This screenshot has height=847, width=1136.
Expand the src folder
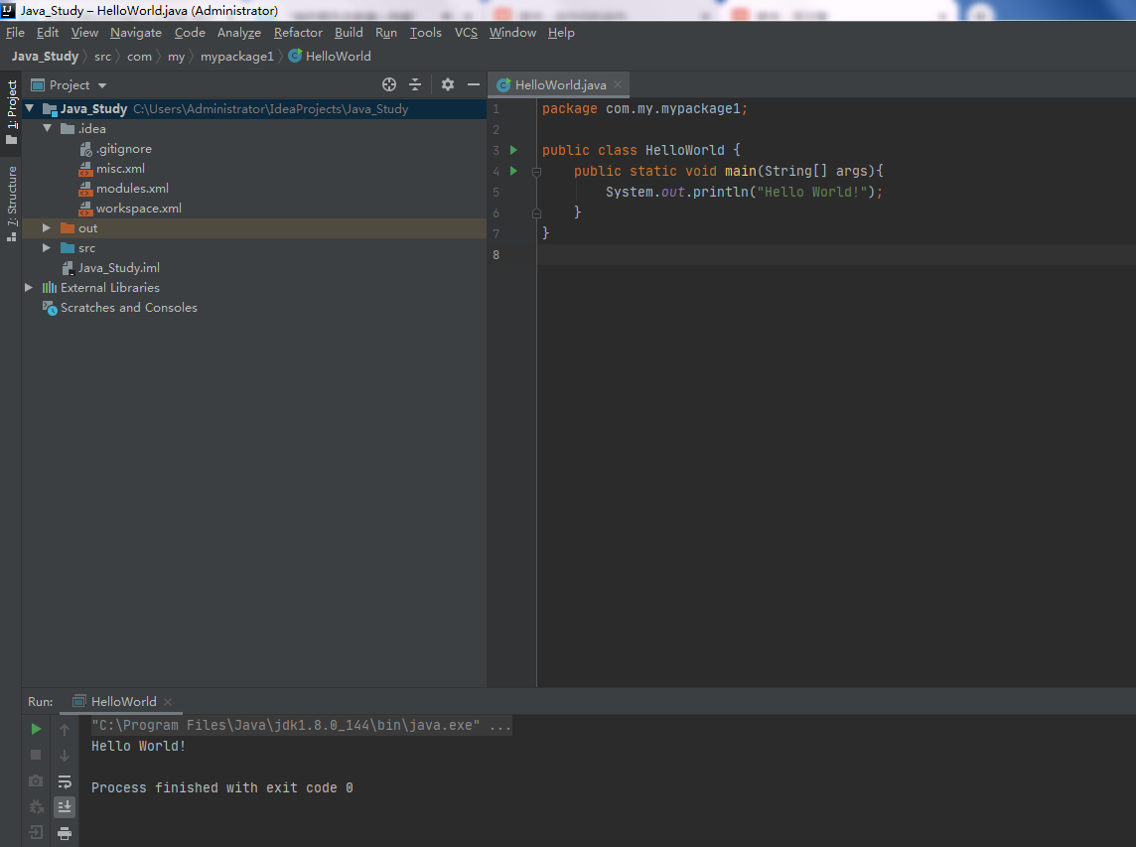click(47, 248)
